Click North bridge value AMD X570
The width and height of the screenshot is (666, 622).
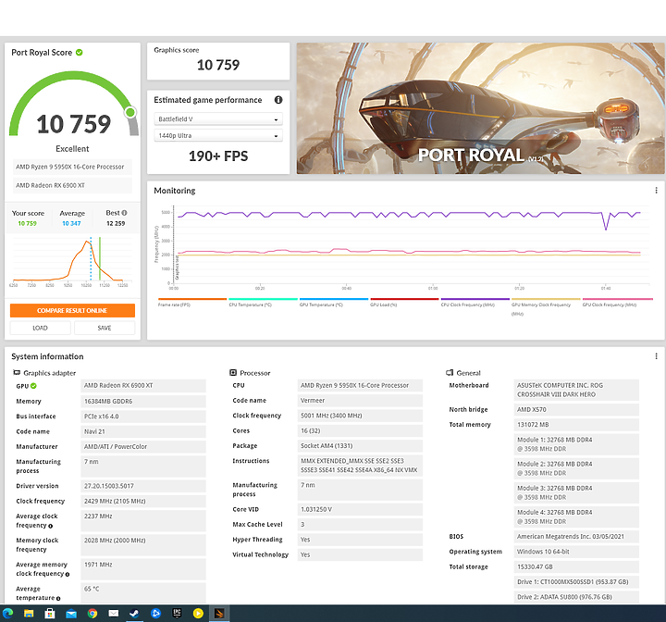[x=576, y=409]
